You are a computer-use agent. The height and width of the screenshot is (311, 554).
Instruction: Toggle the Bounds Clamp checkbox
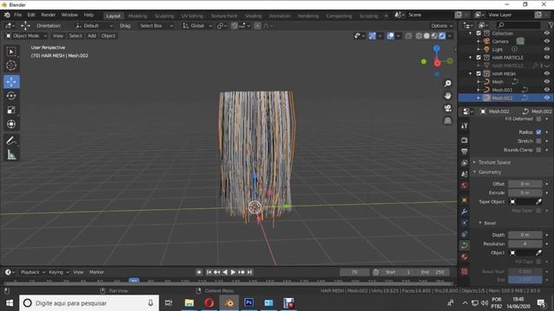(x=538, y=149)
